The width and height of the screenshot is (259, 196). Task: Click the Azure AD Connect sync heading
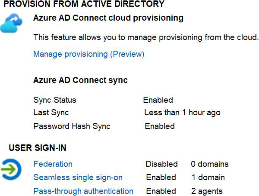[80, 80]
